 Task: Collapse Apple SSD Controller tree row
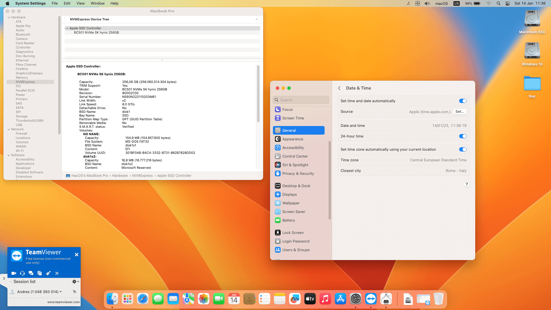(67, 28)
